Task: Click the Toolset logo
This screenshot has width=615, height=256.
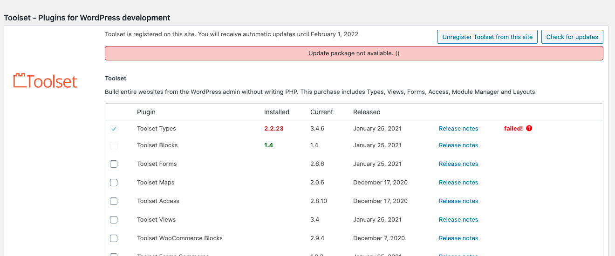Action: [45, 81]
